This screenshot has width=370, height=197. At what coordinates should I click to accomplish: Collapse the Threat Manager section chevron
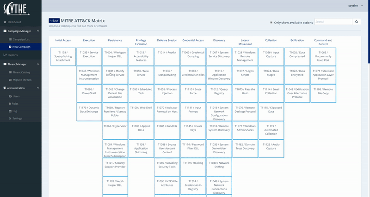click(x=38, y=64)
